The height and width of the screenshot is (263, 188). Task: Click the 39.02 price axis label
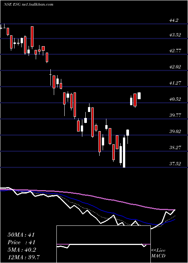tap(175, 131)
